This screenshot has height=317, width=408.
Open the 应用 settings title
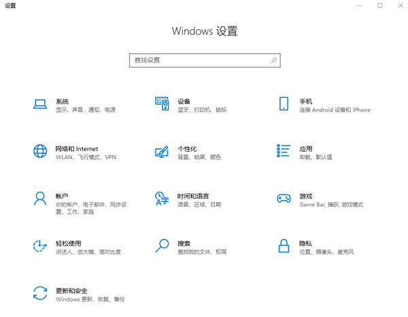point(306,149)
